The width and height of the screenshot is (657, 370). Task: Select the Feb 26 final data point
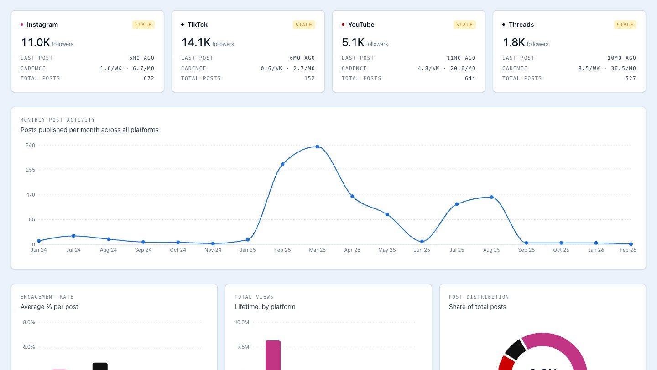[631, 244]
